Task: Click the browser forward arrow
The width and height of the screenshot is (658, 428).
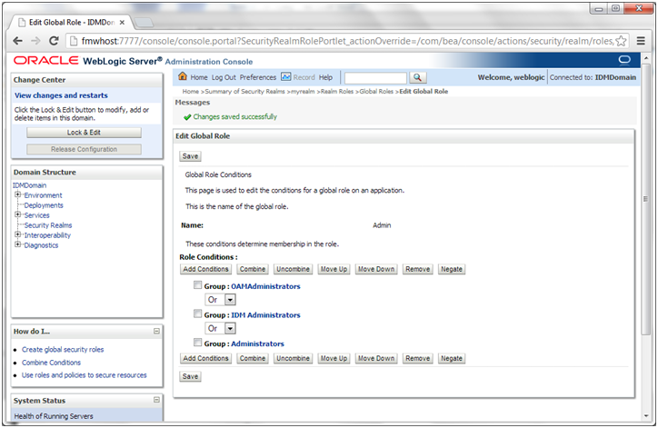Action: (x=35, y=41)
